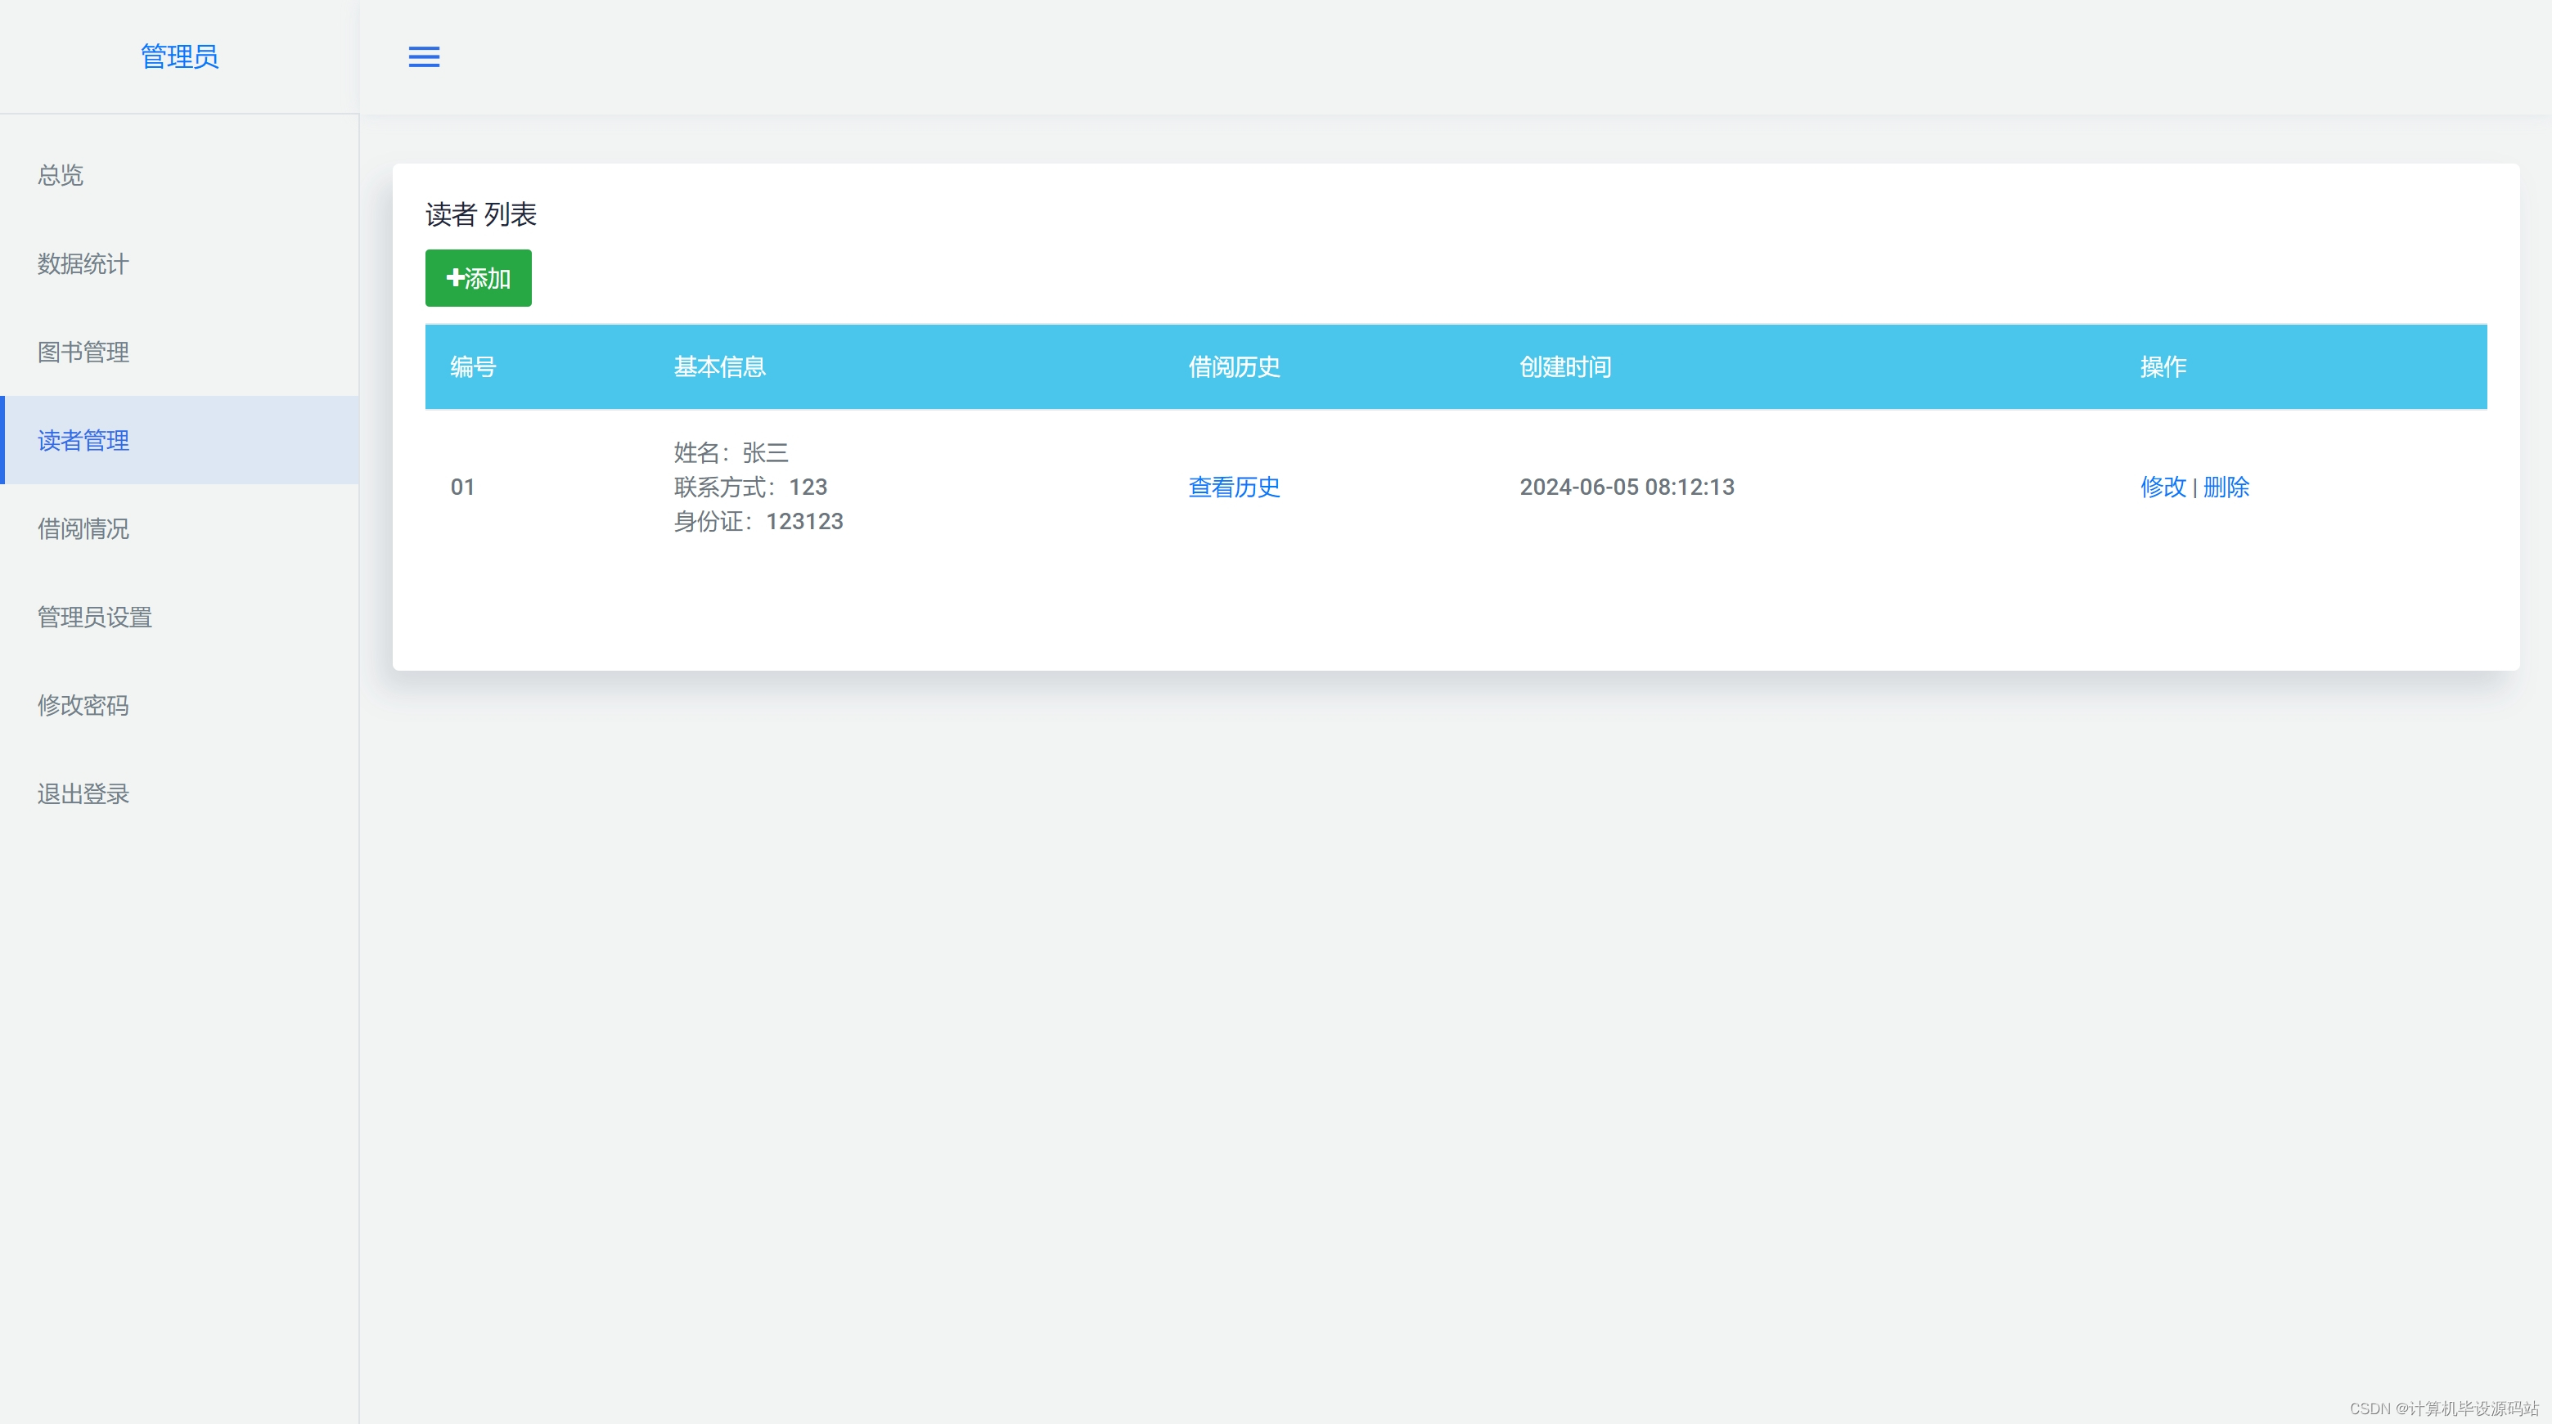
Task: Click the 创建时间 column header
Action: [x=1564, y=367]
